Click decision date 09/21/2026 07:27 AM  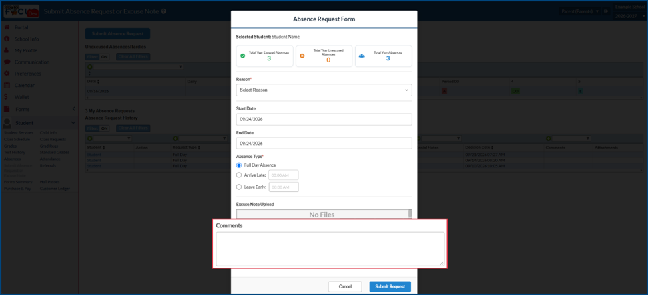[x=486, y=155]
